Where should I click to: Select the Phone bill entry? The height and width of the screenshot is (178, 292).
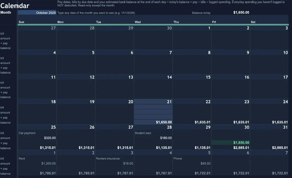[178, 159]
